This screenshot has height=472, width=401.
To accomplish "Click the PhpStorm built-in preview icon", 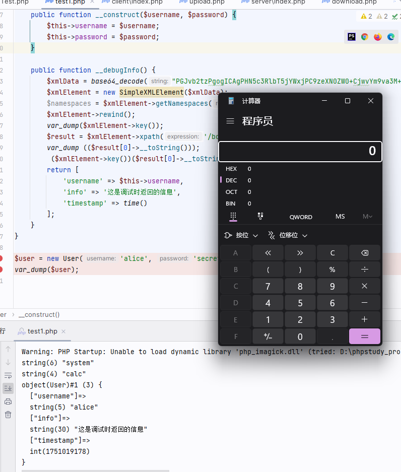I will (352, 37).
